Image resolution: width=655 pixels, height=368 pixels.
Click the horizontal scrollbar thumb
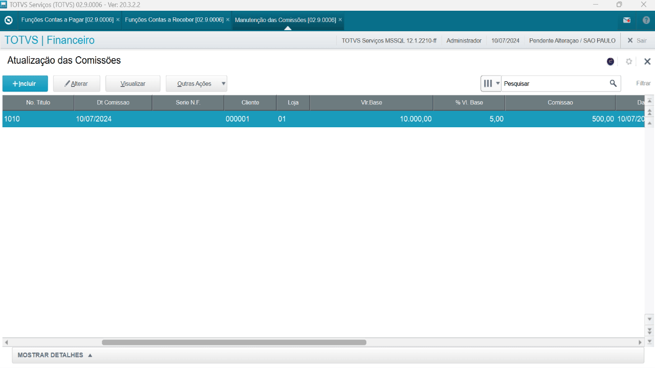pyautogui.click(x=234, y=342)
